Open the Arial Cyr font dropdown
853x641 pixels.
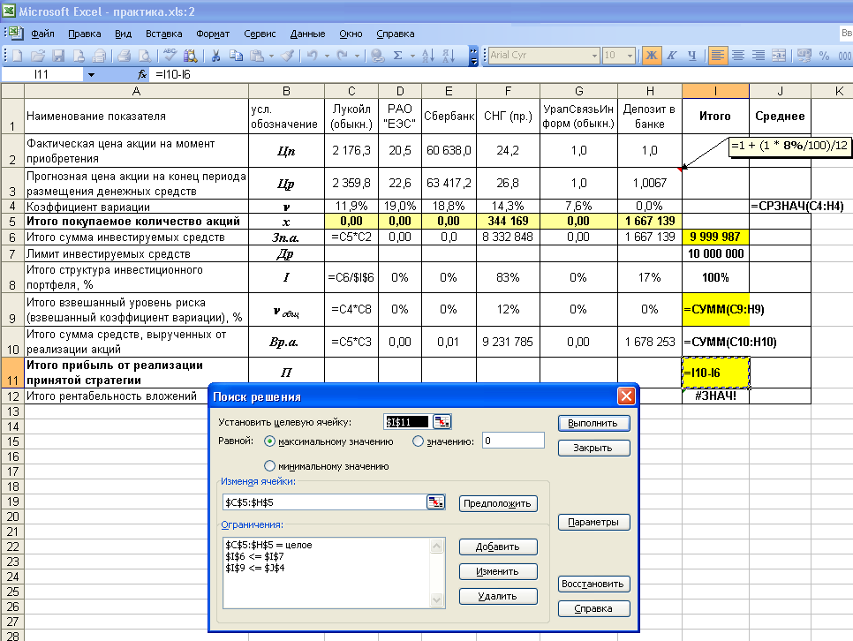[594, 56]
